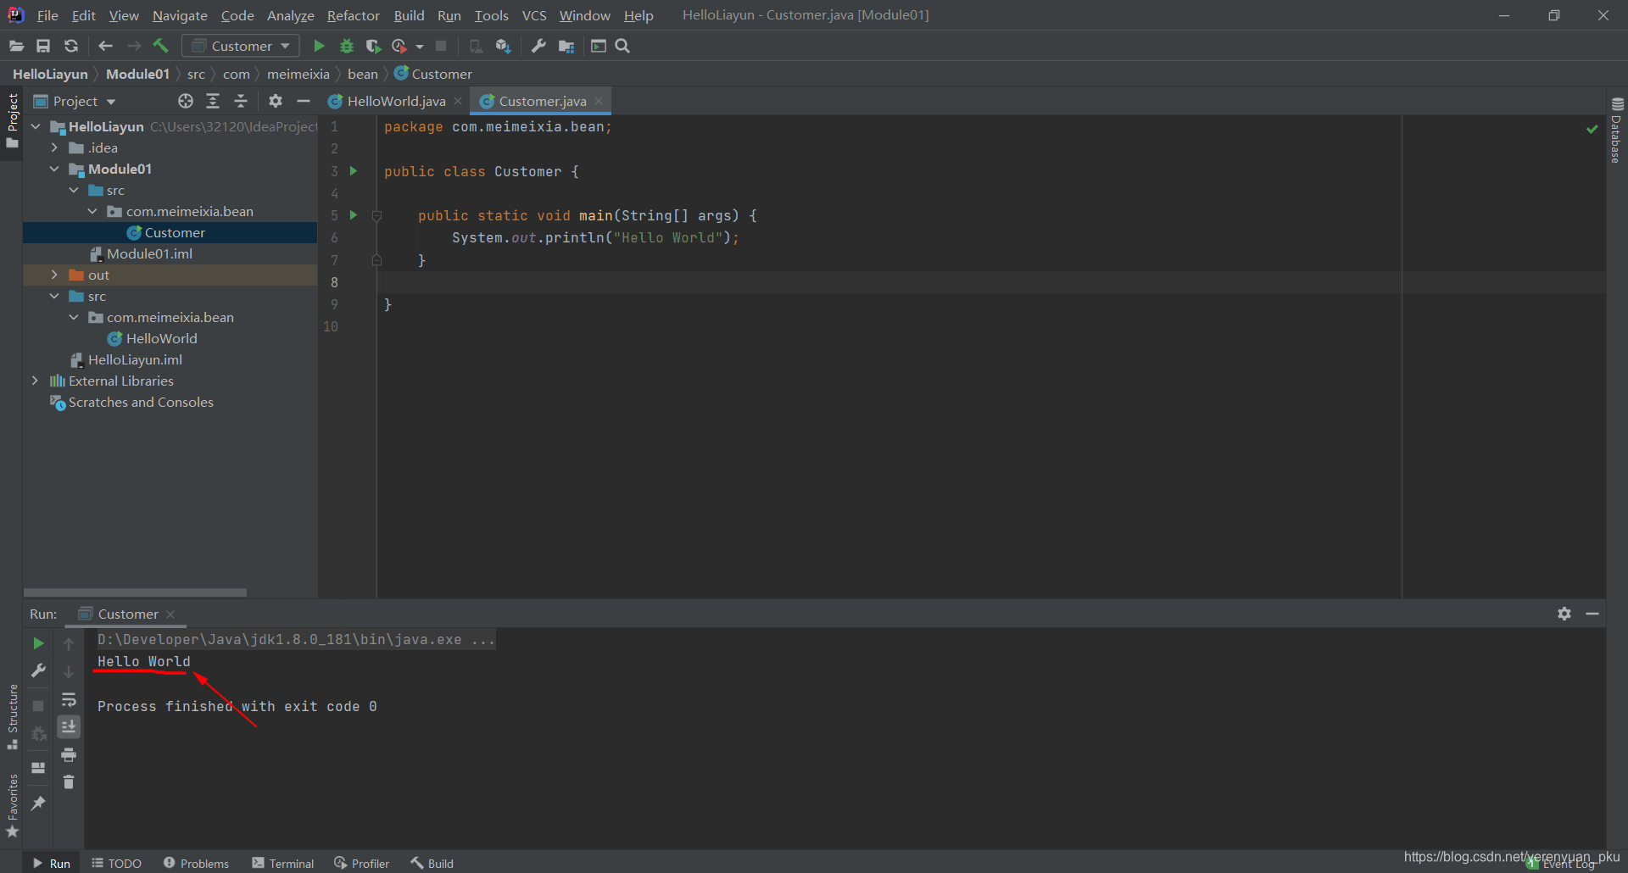The width and height of the screenshot is (1628, 873).
Task: Click the Search Everywhere magnifier icon
Action: click(x=622, y=46)
